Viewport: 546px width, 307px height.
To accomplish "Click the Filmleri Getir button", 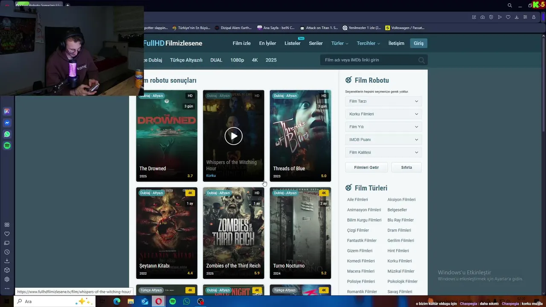I will [x=366, y=168].
